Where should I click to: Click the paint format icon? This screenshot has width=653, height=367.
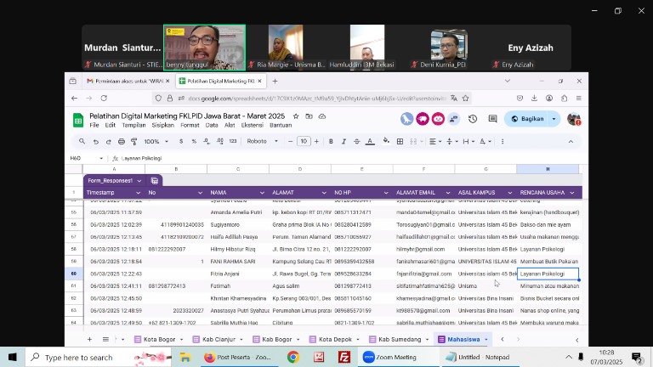(134, 142)
